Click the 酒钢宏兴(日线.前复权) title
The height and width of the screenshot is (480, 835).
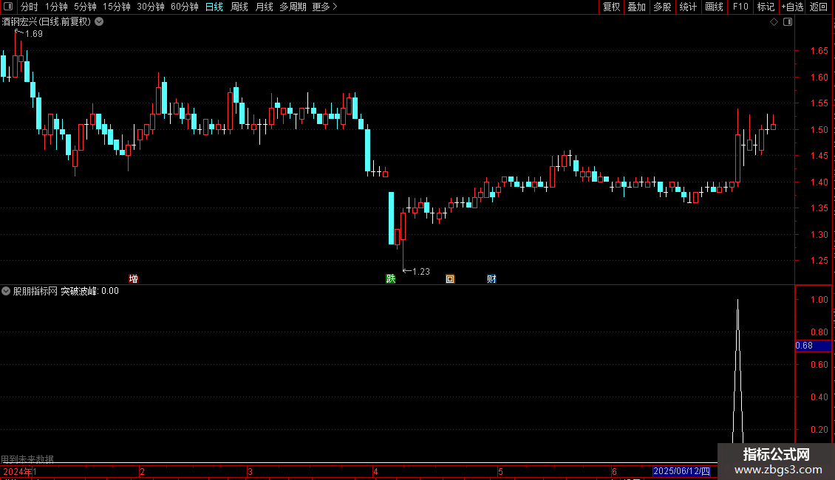47,22
